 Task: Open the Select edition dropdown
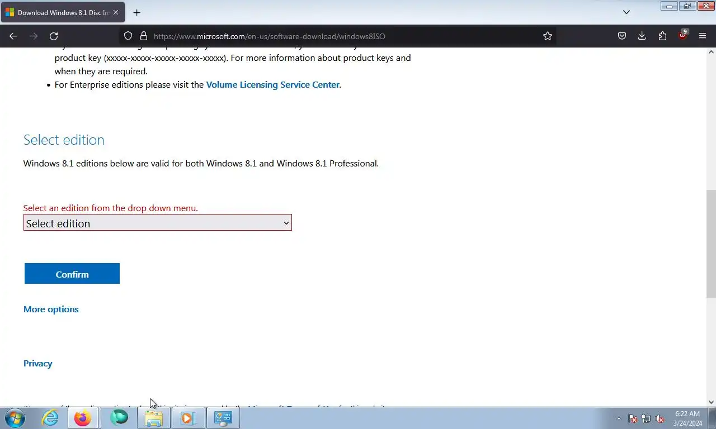pos(157,223)
